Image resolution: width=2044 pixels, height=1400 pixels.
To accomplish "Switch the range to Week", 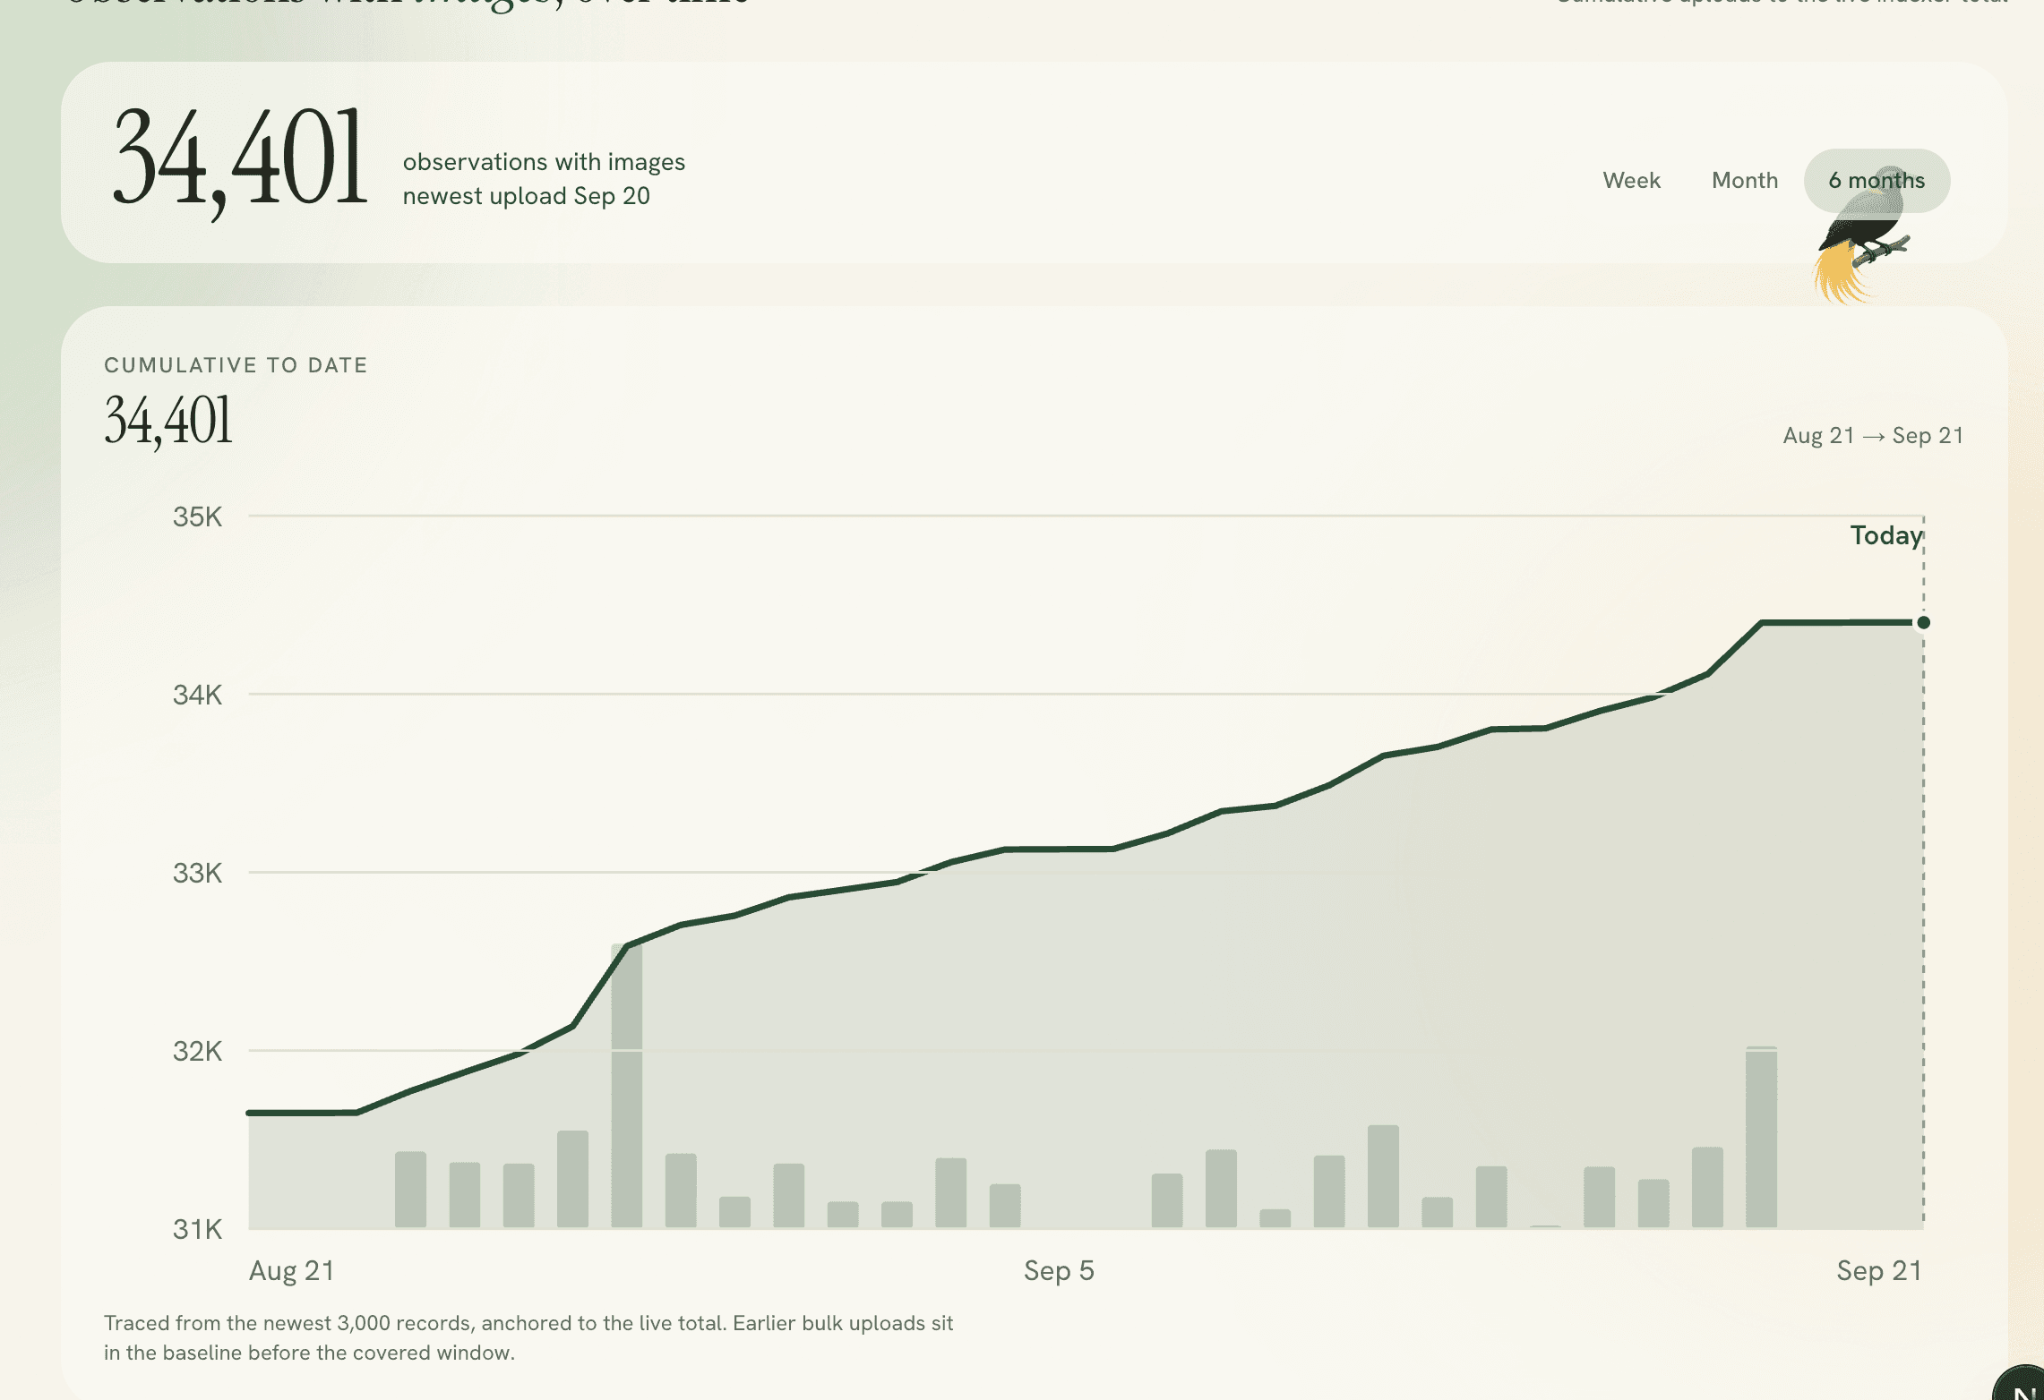I will pyautogui.click(x=1631, y=181).
